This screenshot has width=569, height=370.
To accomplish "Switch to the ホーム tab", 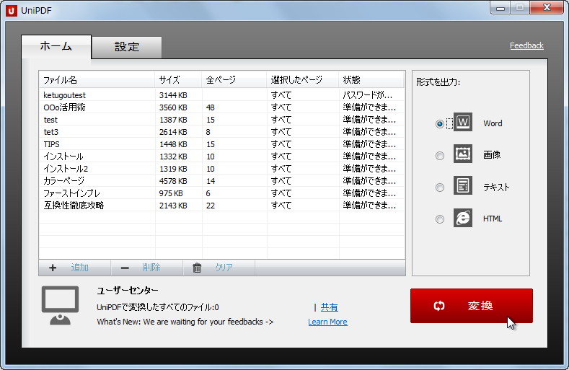I will pos(56,46).
